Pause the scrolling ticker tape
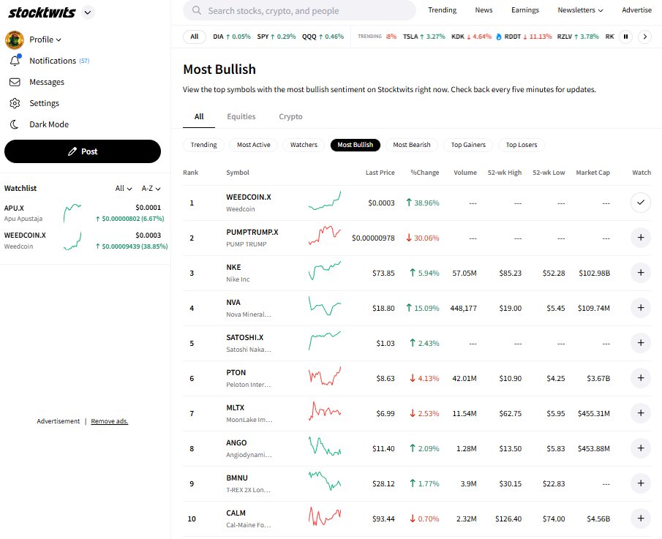The height and width of the screenshot is (539, 662). (625, 36)
